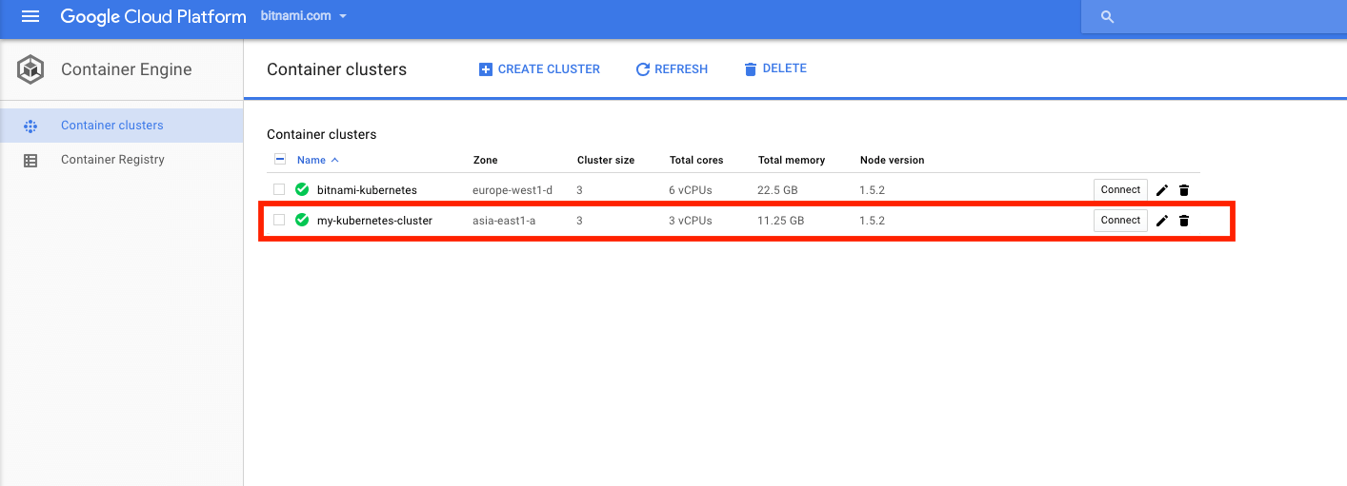Viewport: 1347px width, 486px height.
Task: Click the plus icon beside Create Cluster
Action: pos(485,69)
